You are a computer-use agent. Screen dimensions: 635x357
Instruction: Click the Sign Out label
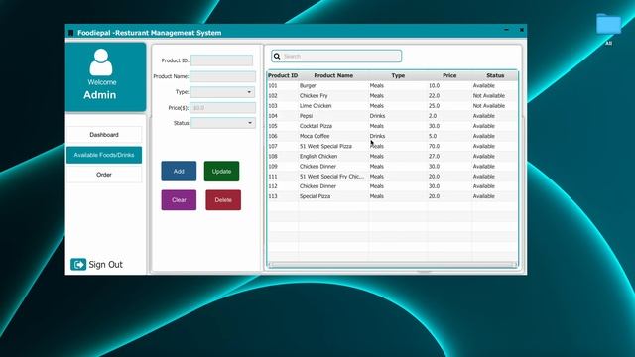105,265
